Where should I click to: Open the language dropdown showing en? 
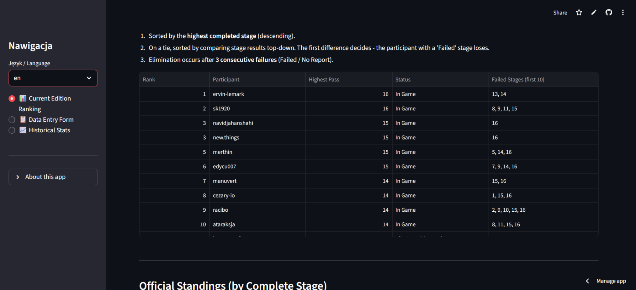coord(53,78)
